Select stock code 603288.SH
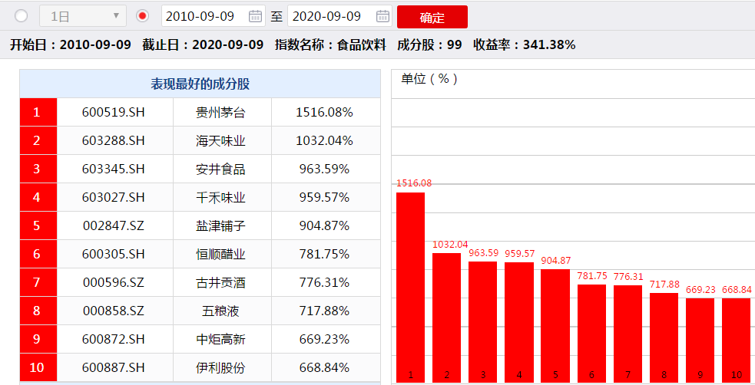 [113, 140]
